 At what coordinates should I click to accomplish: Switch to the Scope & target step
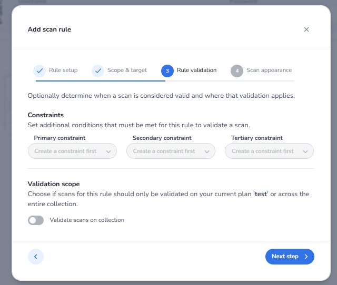coord(127,70)
